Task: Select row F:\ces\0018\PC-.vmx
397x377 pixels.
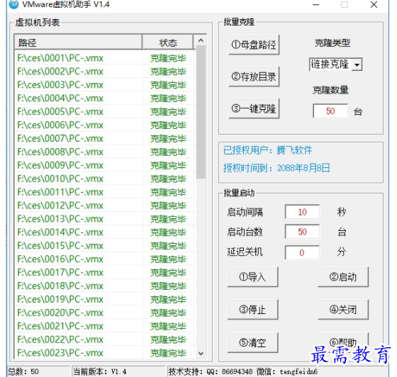Action: point(105,286)
